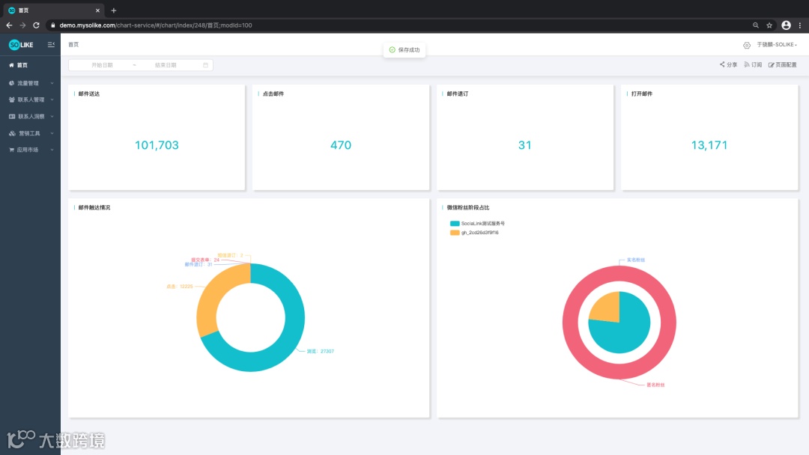The height and width of the screenshot is (455, 809).
Task: Click the browser address bar URL
Action: (x=156, y=25)
